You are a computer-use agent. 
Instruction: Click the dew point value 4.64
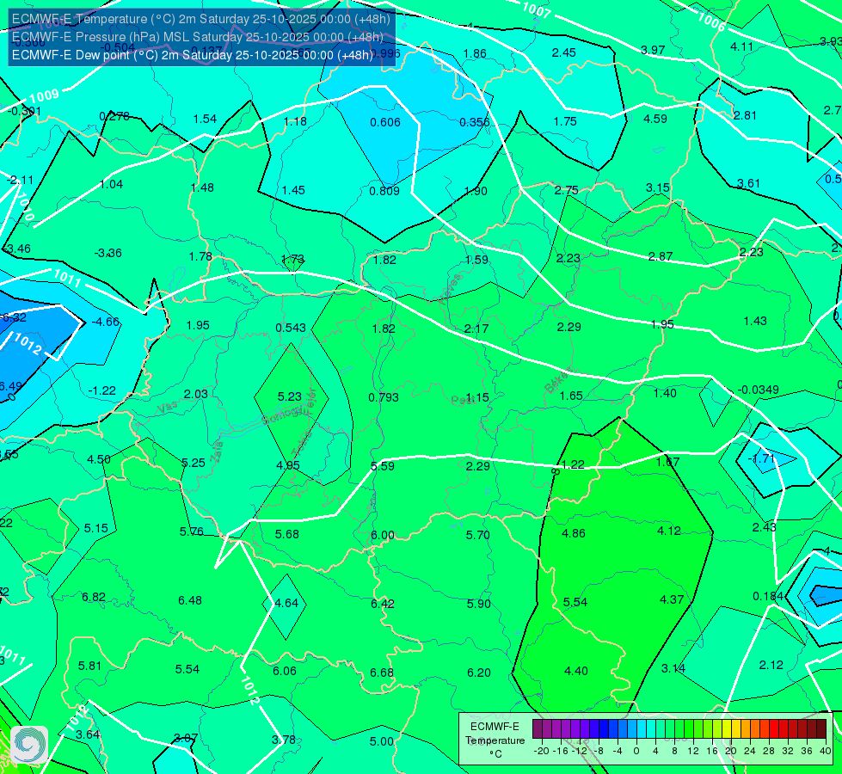286,603
